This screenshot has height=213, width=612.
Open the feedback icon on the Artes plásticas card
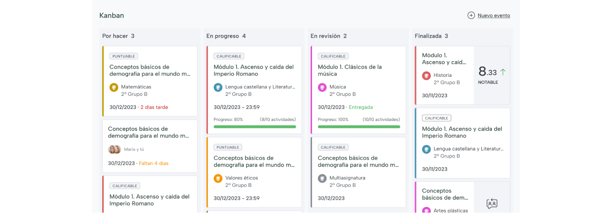(492, 203)
